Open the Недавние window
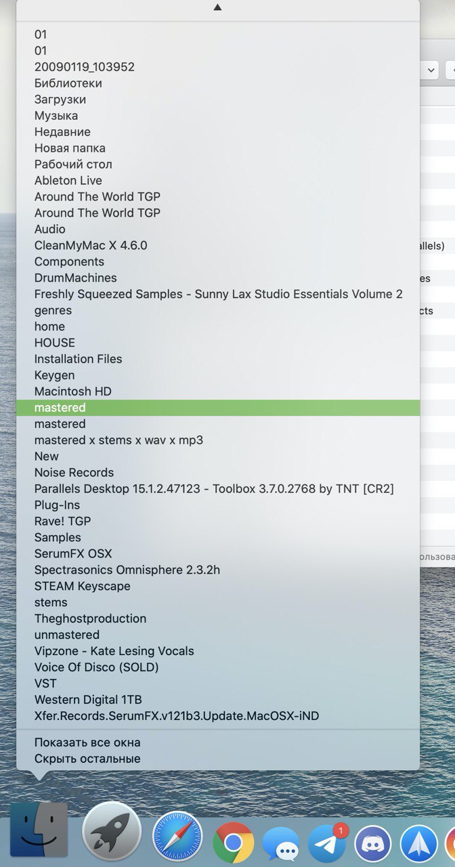Viewport: 455px width, 867px height. (x=218, y=131)
